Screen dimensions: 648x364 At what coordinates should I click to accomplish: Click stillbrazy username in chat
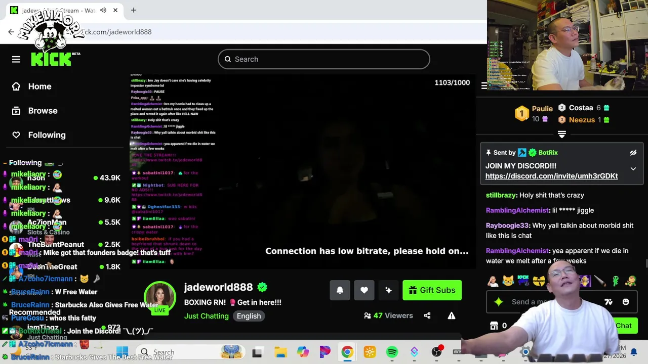[501, 195]
